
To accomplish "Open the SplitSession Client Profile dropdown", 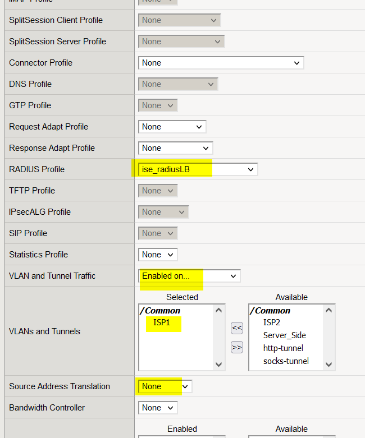I will point(180,20).
